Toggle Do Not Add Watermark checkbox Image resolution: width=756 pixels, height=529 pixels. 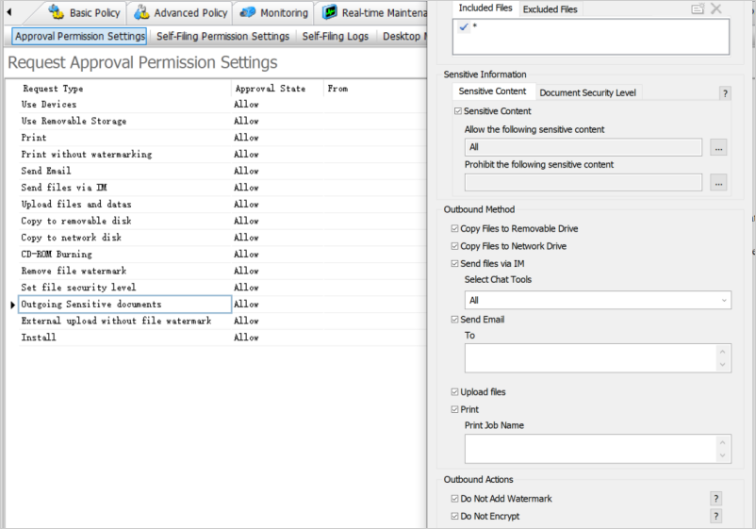click(454, 499)
